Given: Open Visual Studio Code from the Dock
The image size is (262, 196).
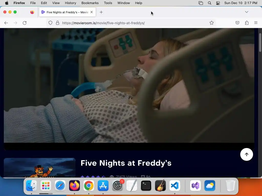Looking at the screenshot, I should (174, 186).
